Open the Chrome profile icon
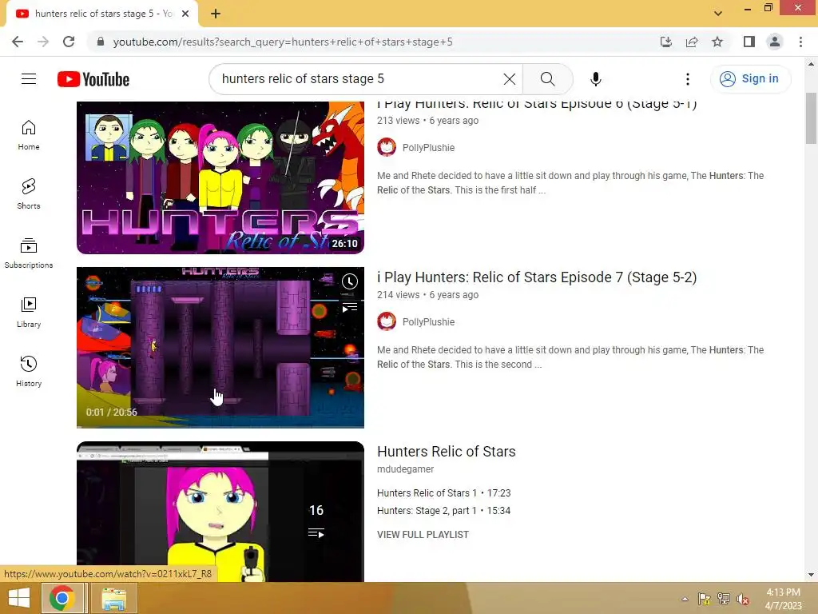Screen dimensions: 818x614 (775, 42)
